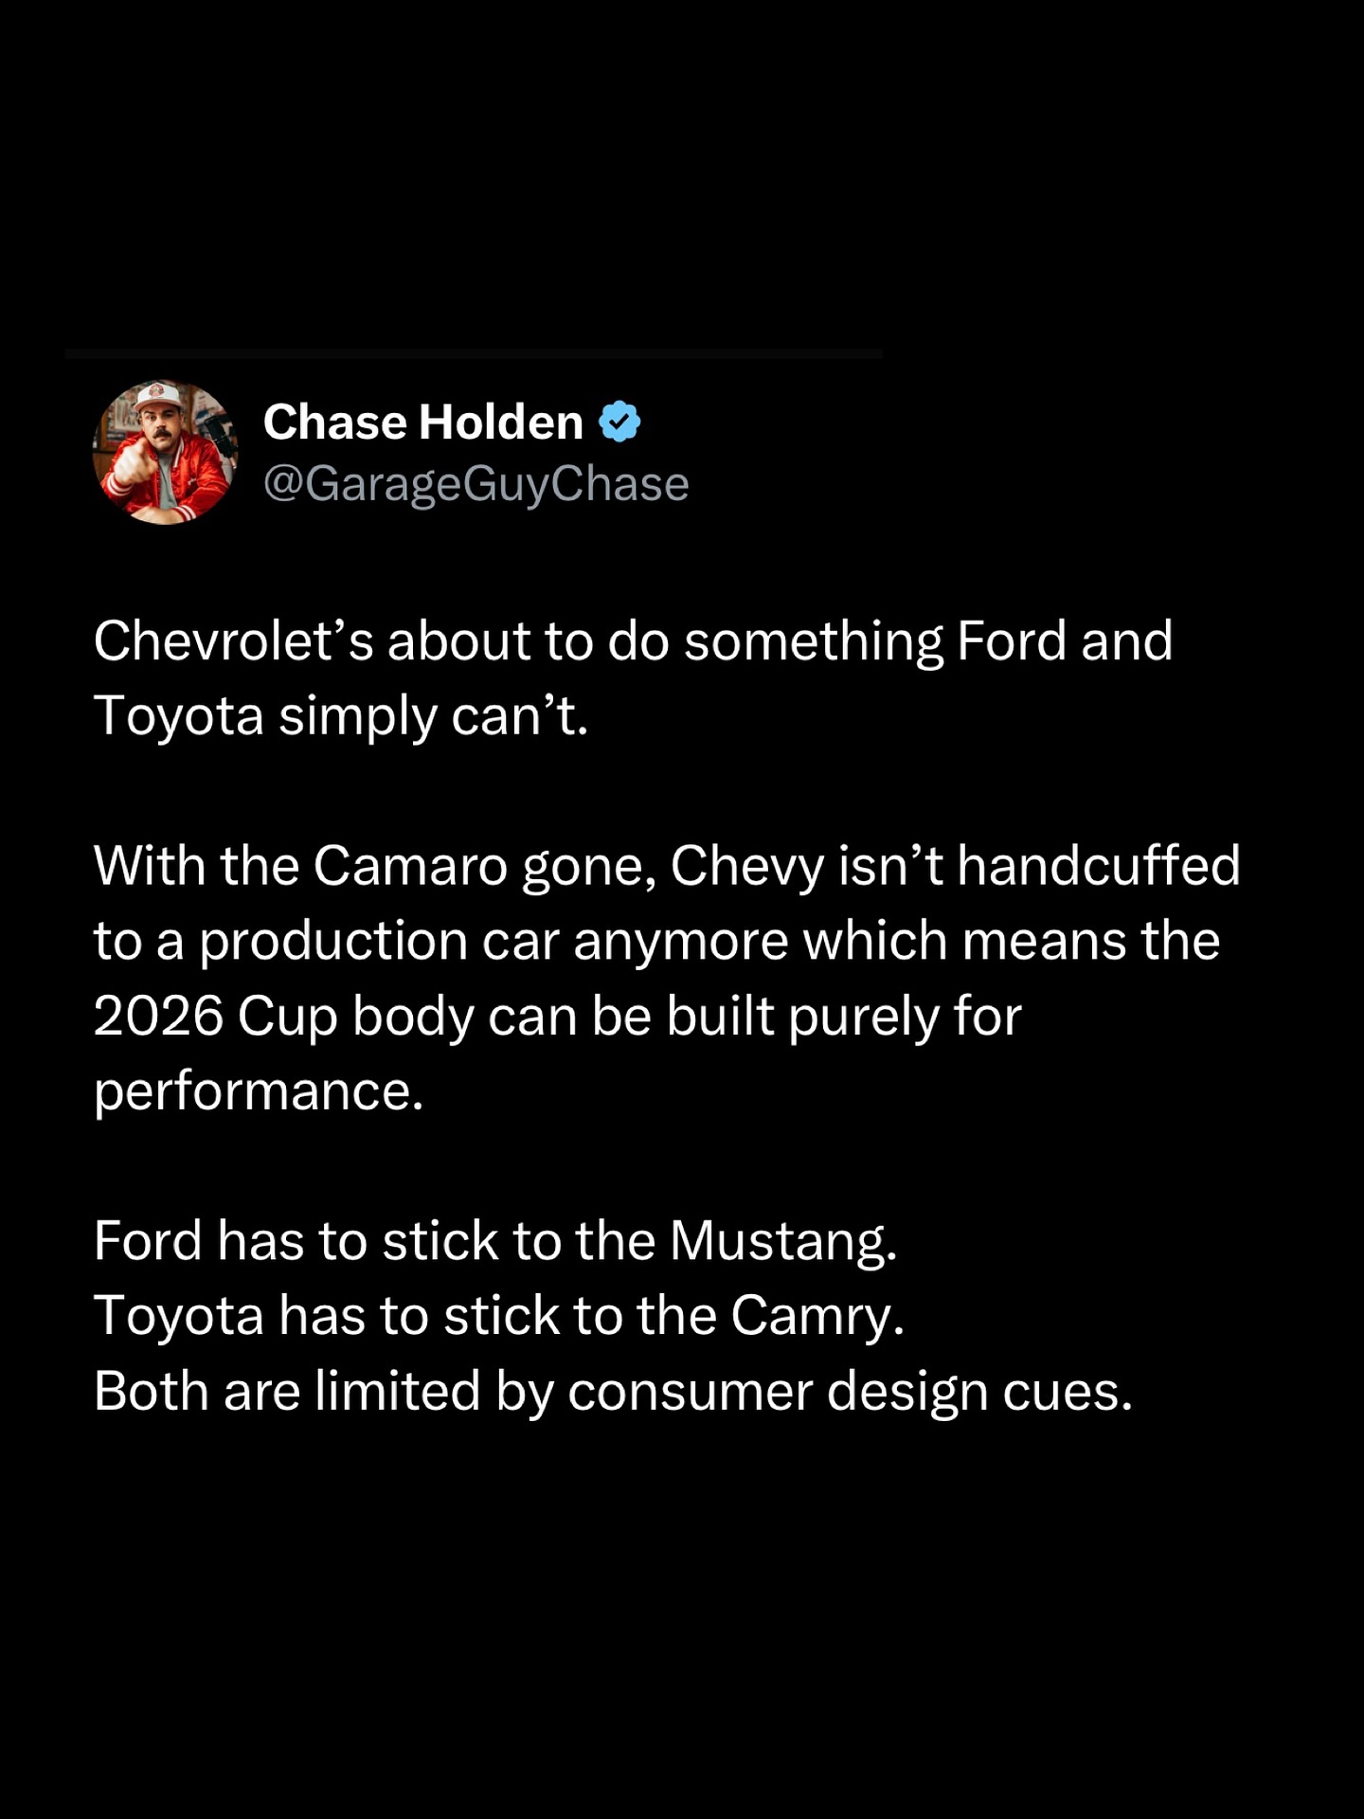
Task: Click the word "Mustang."
Action: 783,1241
